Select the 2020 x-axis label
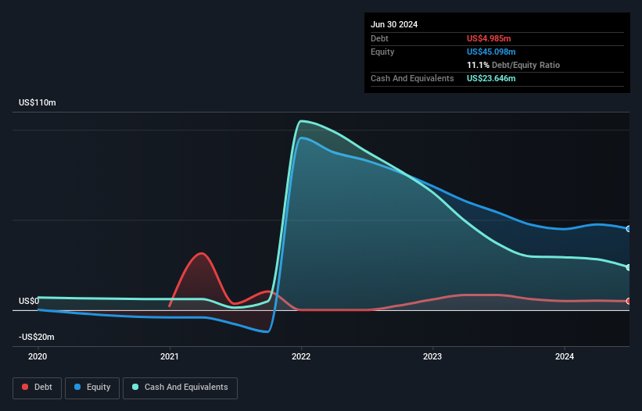Screen dimensions: 642x411 (x=38, y=356)
